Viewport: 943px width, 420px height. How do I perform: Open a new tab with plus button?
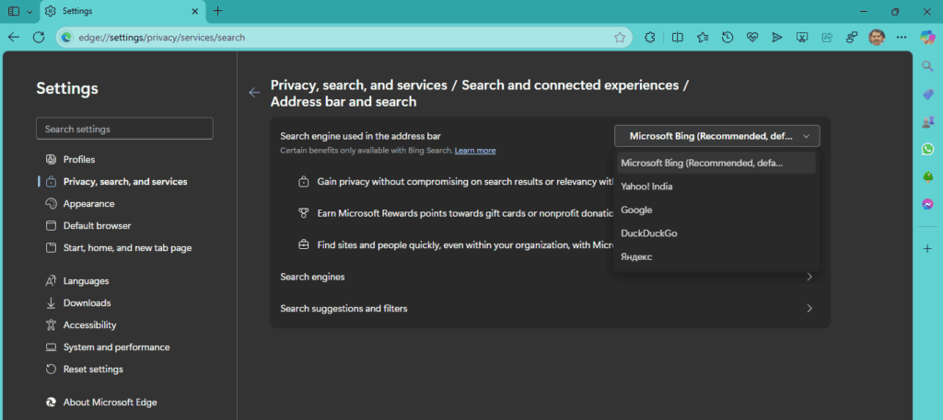[217, 11]
